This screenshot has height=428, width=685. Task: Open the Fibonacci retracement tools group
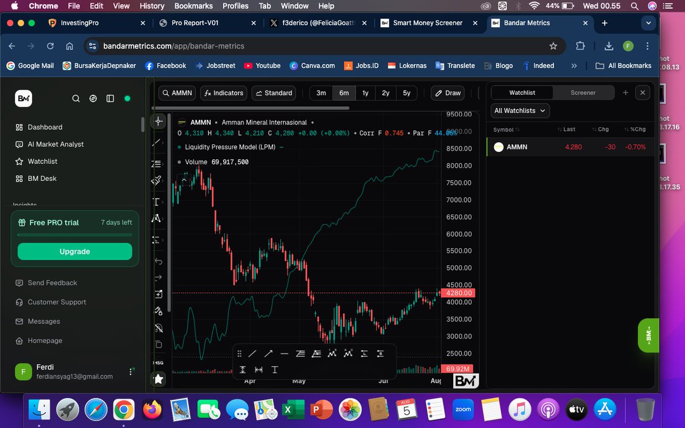pyautogui.click(x=157, y=164)
